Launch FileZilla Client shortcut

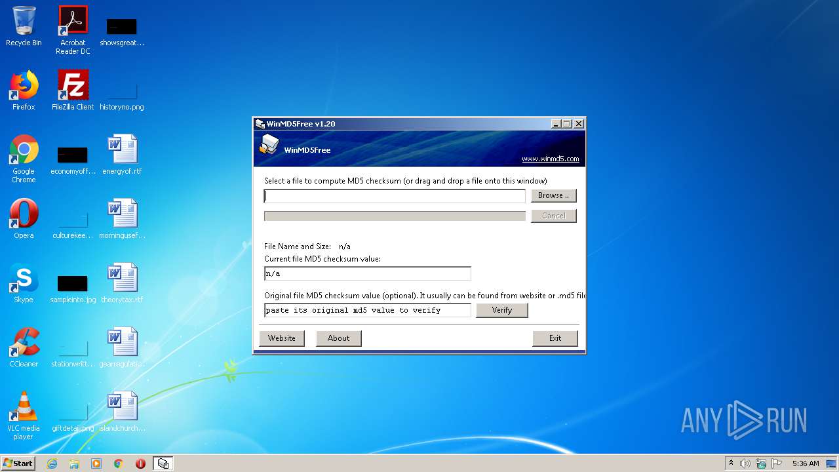point(73,90)
